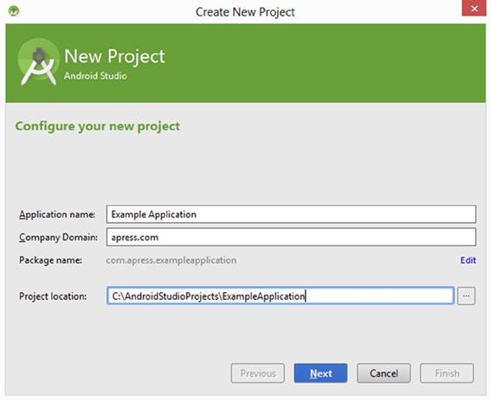491x400 pixels.
Task: Click the Configure your new project heading
Action: (97, 126)
